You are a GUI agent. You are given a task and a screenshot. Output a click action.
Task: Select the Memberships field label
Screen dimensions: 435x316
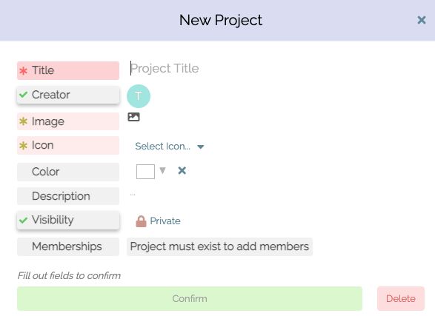coord(68,246)
